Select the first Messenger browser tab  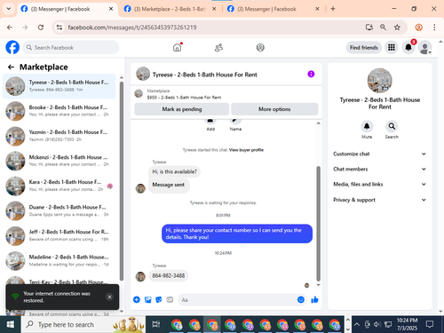[67, 9]
